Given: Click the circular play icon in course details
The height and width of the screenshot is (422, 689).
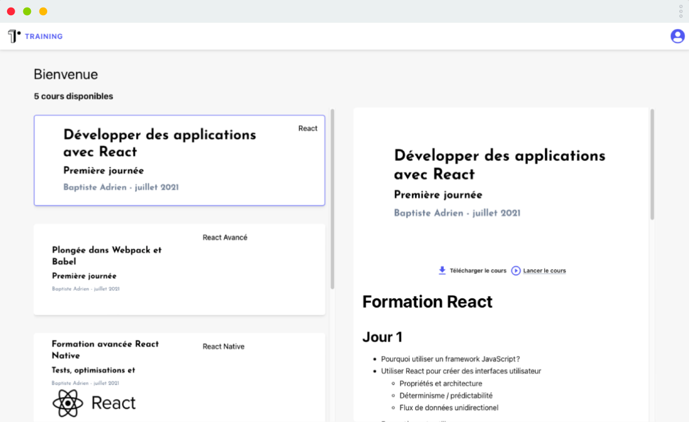Looking at the screenshot, I should click(515, 270).
